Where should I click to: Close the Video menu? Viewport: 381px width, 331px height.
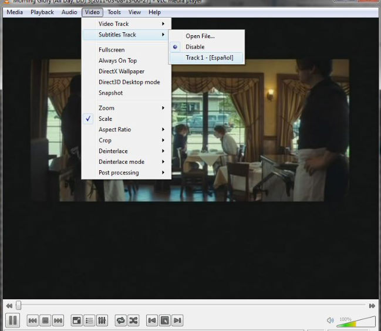click(92, 12)
